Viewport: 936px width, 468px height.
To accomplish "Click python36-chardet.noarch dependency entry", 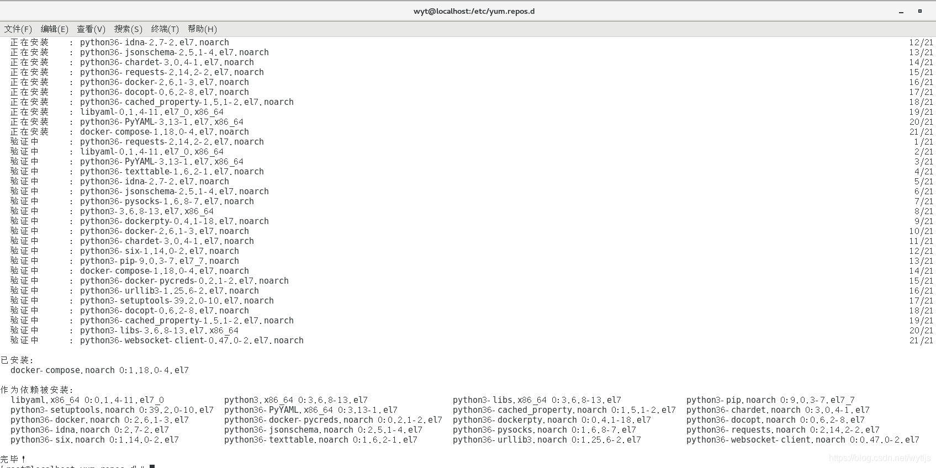I will coord(778,410).
